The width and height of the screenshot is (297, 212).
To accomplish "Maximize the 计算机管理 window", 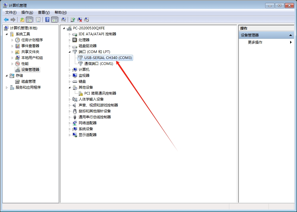I will (279, 5).
